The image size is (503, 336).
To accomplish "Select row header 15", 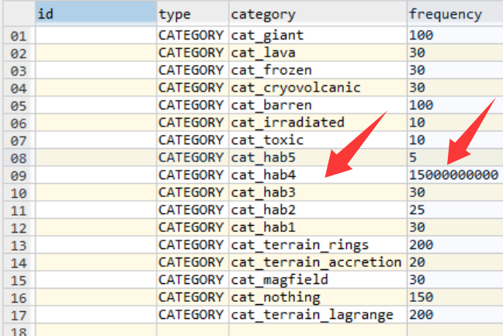I will pyautogui.click(x=19, y=280).
